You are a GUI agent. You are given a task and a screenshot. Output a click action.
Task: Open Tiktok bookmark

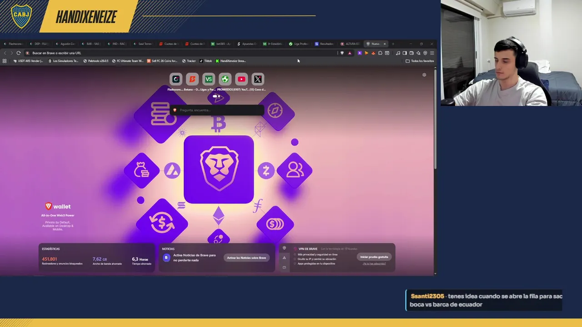click(206, 61)
